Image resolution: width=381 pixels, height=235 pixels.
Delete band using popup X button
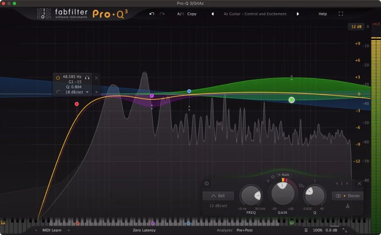[x=97, y=78]
